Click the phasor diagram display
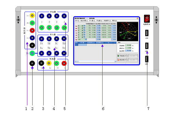Screen dimensions: 171x118 click(x=128, y=32)
